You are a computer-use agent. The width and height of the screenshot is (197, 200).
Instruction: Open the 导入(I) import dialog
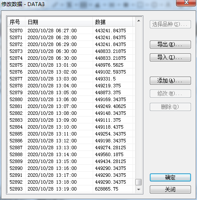tap(170, 58)
